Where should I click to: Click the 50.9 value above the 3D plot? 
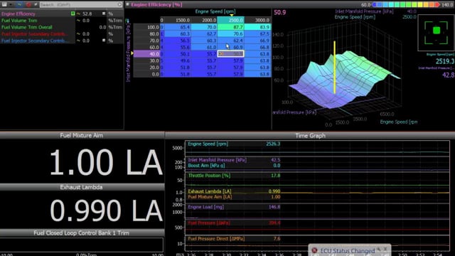tap(279, 13)
